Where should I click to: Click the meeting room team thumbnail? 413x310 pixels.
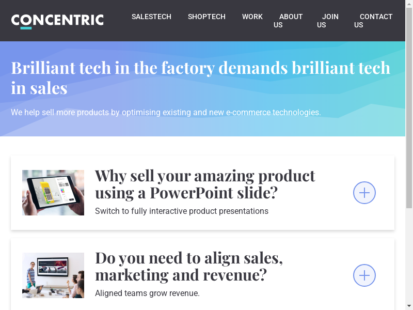click(53, 275)
